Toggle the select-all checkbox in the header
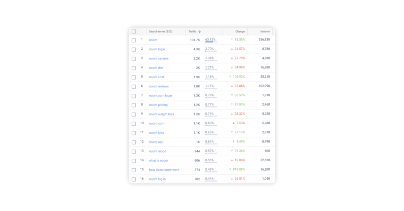 click(134, 31)
